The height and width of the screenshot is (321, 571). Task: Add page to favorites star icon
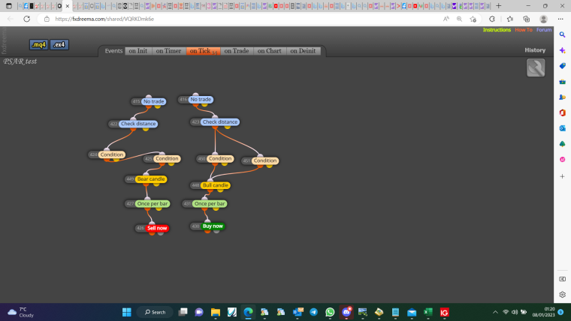[x=473, y=19]
